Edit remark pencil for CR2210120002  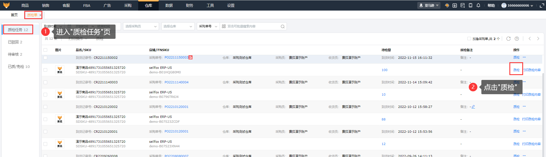tap(473, 107)
